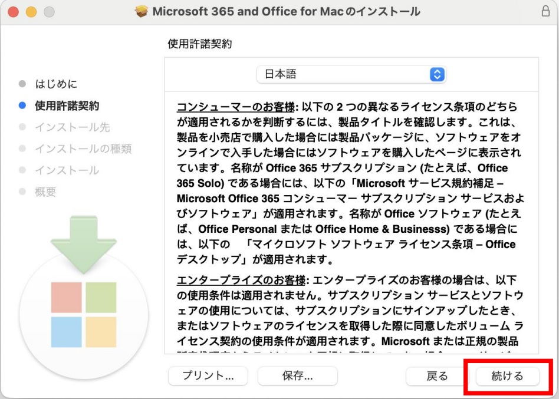Save the license via 保存... button
The width and height of the screenshot is (559, 399).
click(x=297, y=376)
